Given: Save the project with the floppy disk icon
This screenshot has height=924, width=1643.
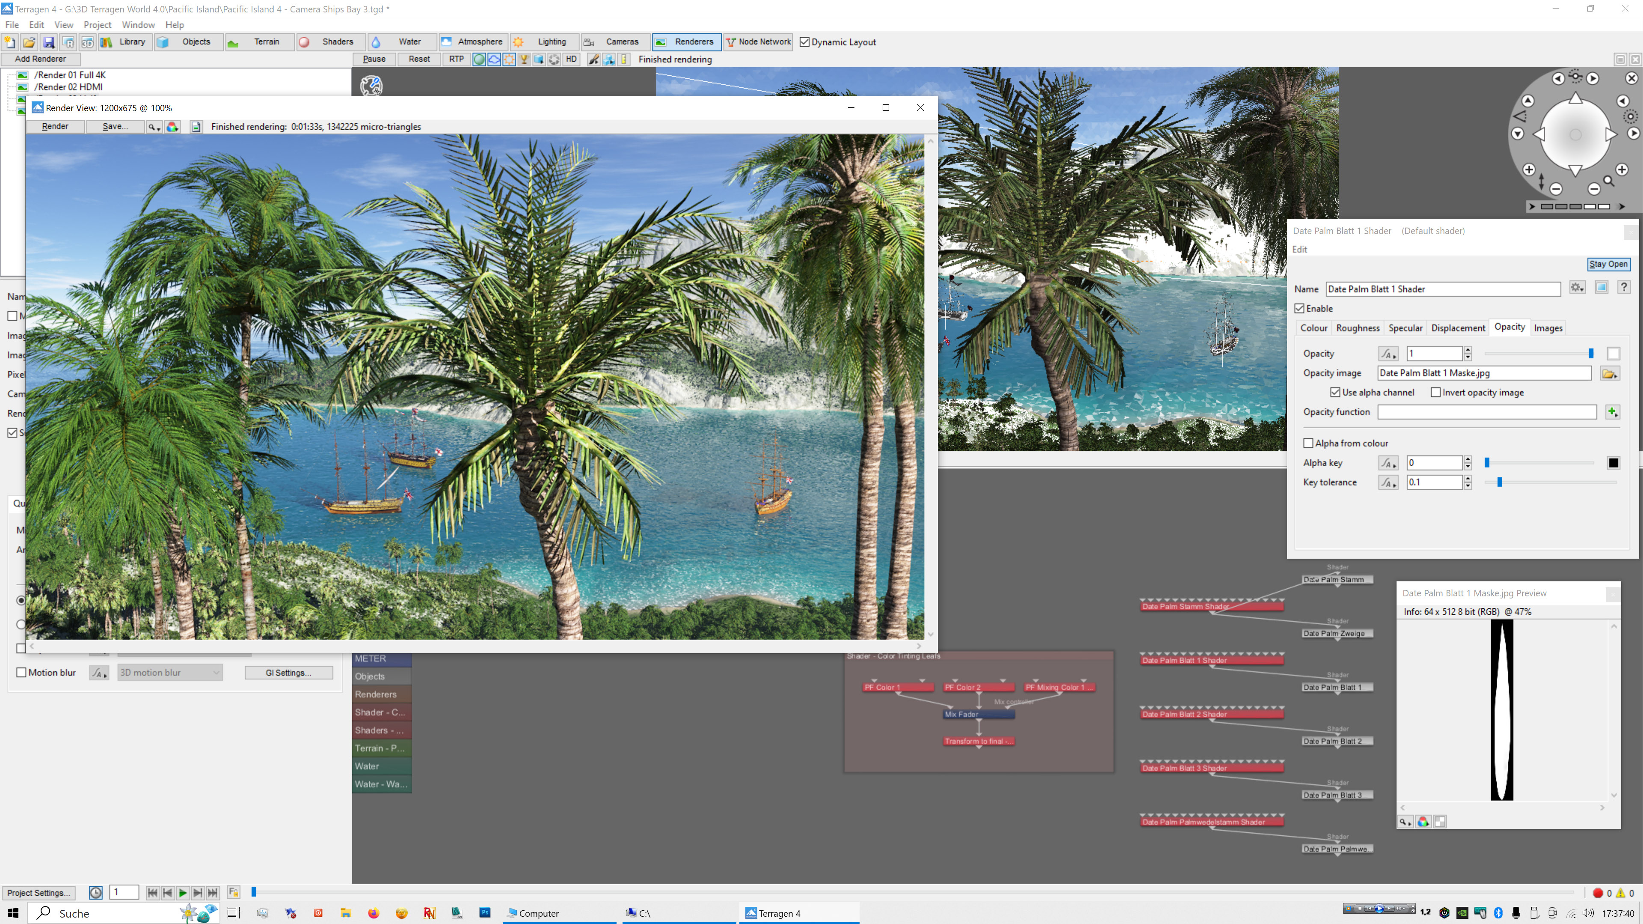Looking at the screenshot, I should (x=48, y=42).
